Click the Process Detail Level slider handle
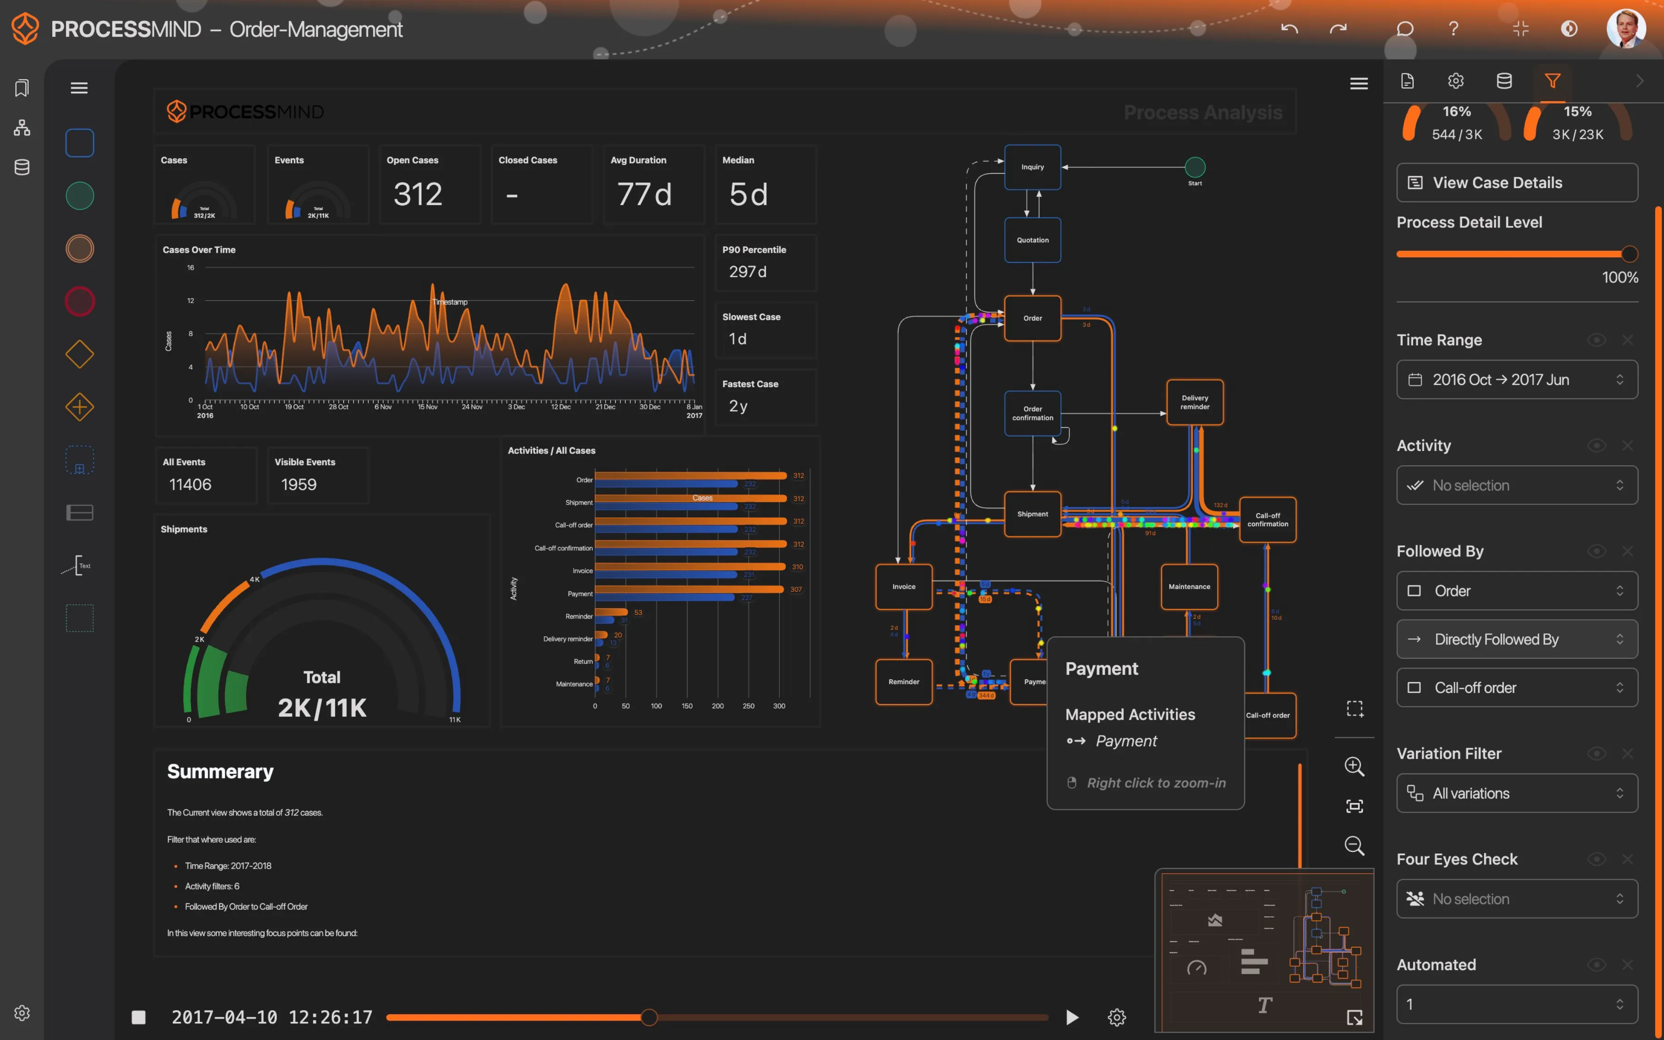 (1629, 254)
